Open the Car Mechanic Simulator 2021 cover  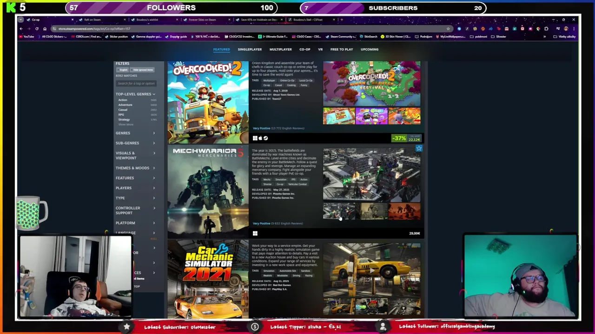(x=208, y=280)
